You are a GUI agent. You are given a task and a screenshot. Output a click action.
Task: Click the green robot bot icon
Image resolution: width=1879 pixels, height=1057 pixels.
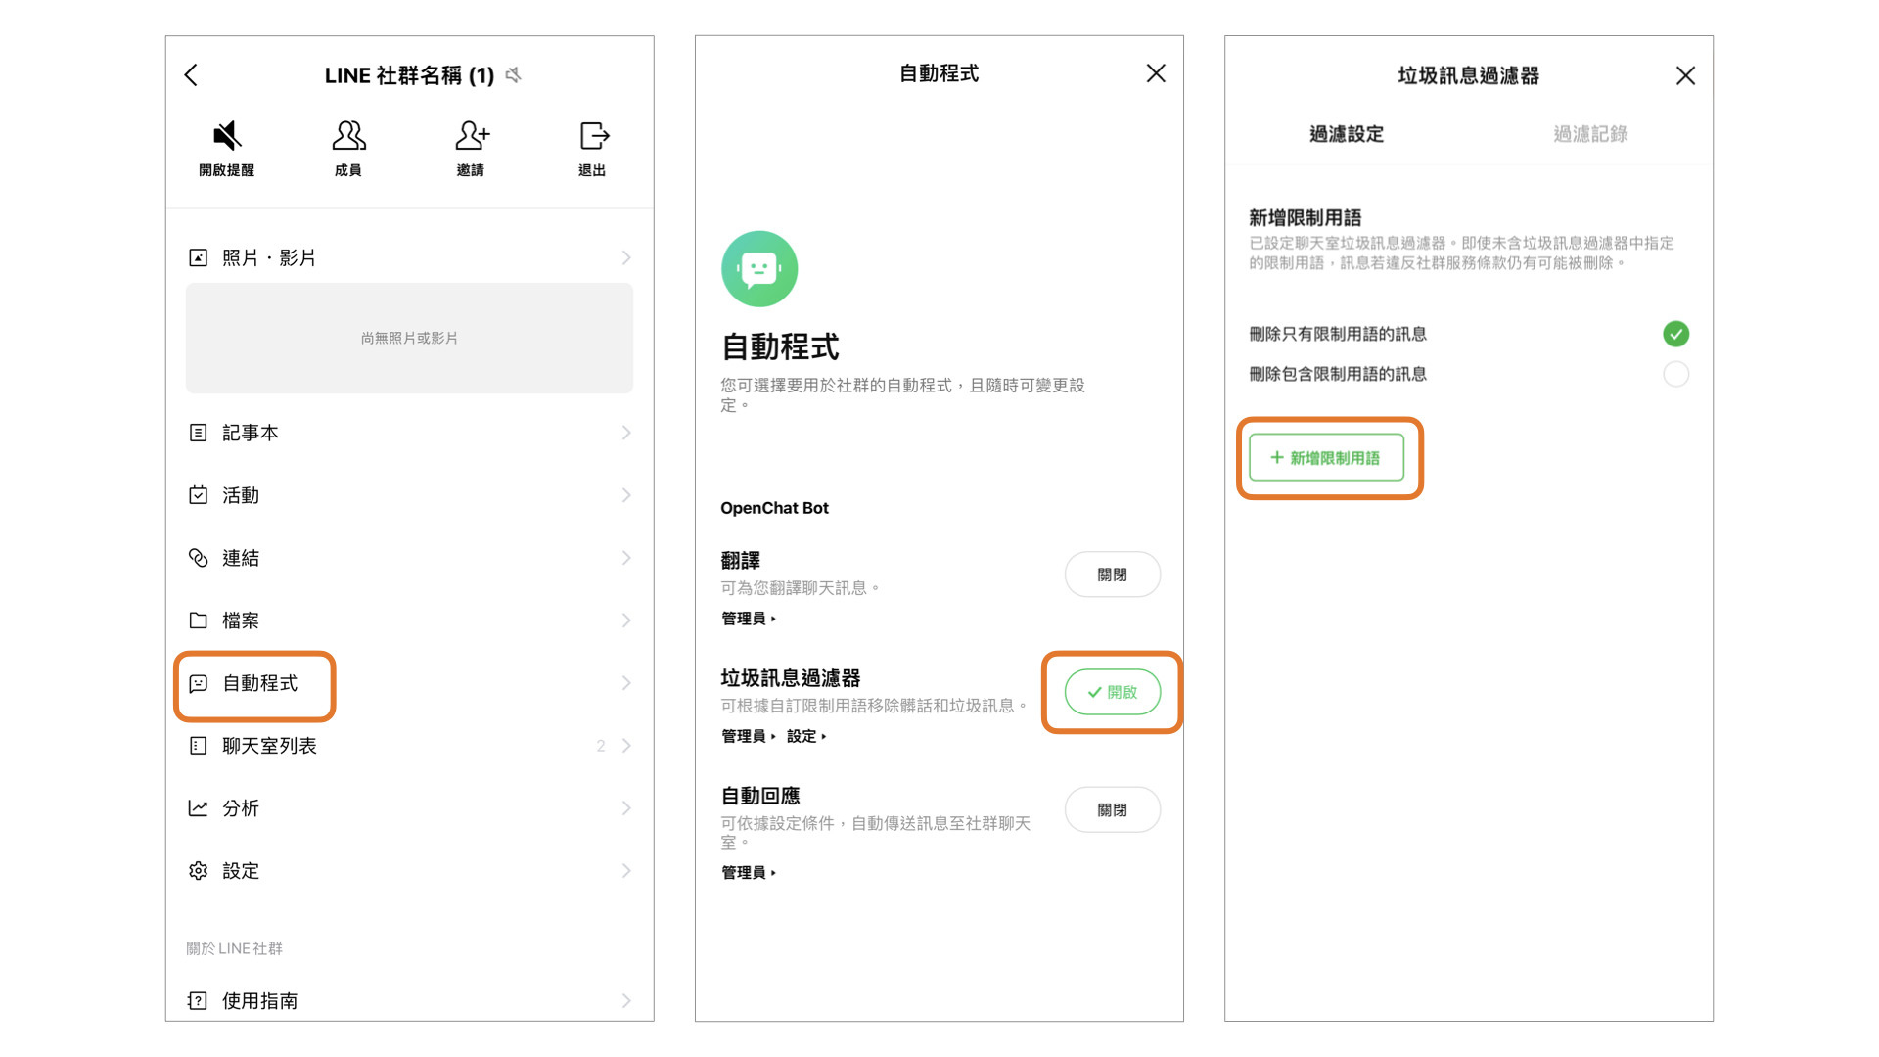click(x=759, y=269)
